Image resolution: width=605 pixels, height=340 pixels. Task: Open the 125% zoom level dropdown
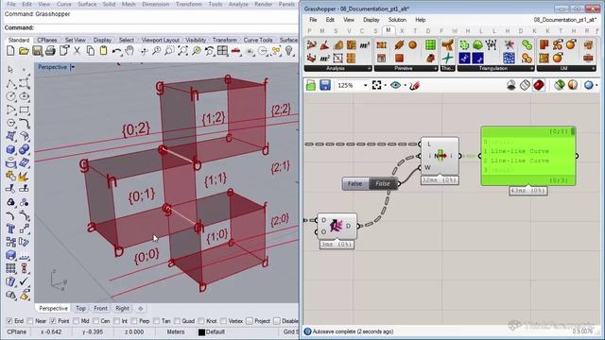tap(365, 85)
